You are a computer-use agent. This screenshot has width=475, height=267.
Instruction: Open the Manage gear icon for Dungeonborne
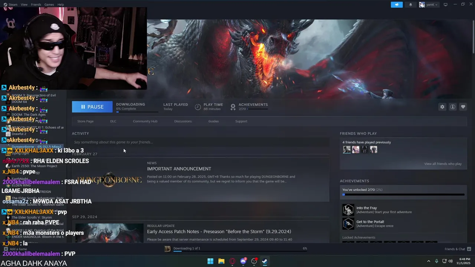click(442, 107)
